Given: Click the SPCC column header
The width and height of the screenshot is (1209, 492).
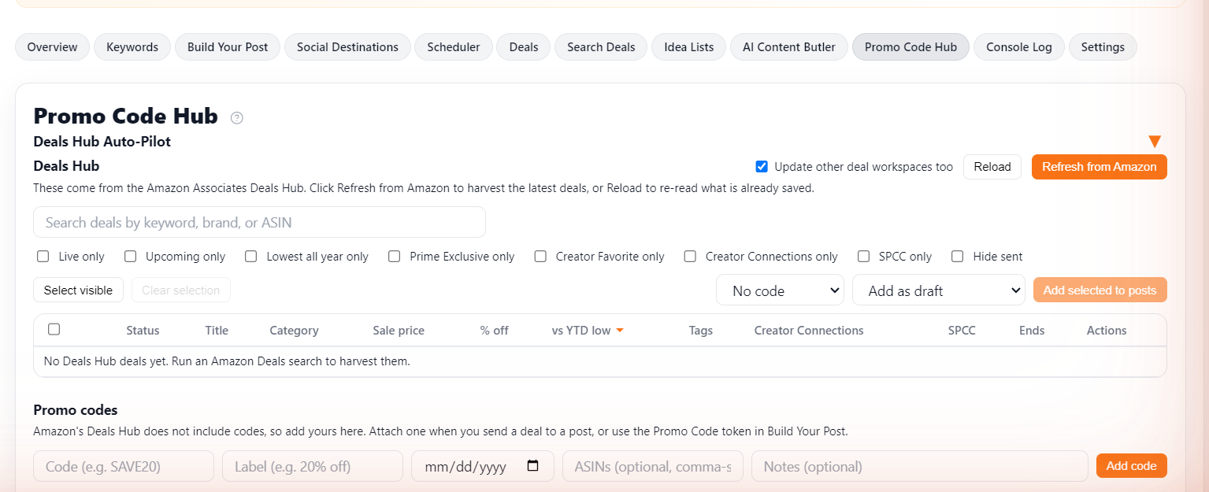Looking at the screenshot, I should pos(962,331).
